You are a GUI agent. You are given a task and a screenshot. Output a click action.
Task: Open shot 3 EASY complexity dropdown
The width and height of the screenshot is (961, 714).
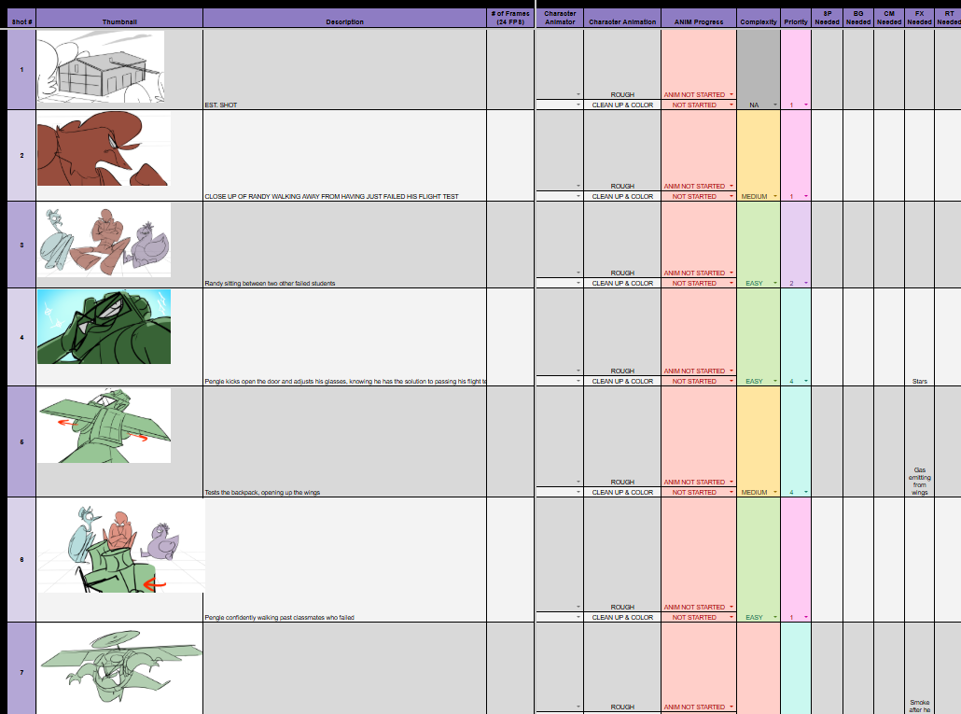775,283
